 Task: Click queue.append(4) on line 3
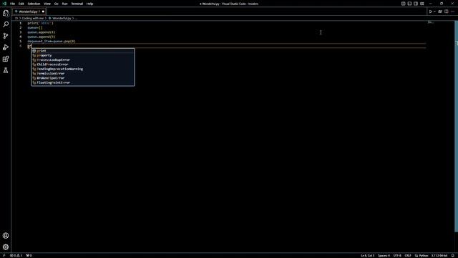(42, 32)
